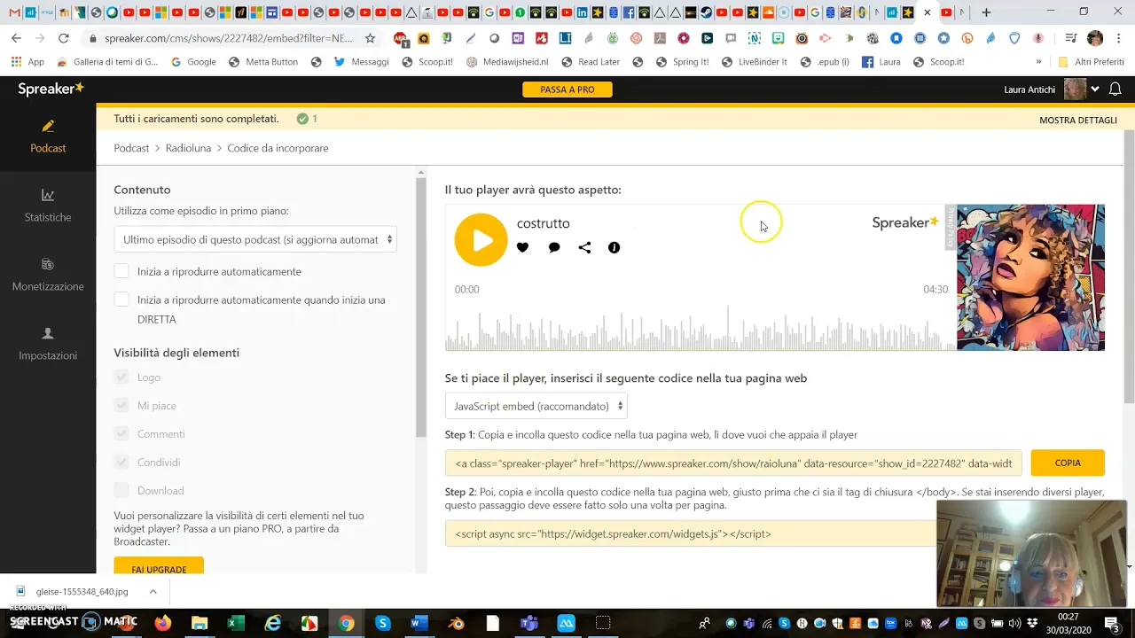1135x638 pixels.
Task: Toggle the Logo visibility checkbox
Action: [x=121, y=377]
